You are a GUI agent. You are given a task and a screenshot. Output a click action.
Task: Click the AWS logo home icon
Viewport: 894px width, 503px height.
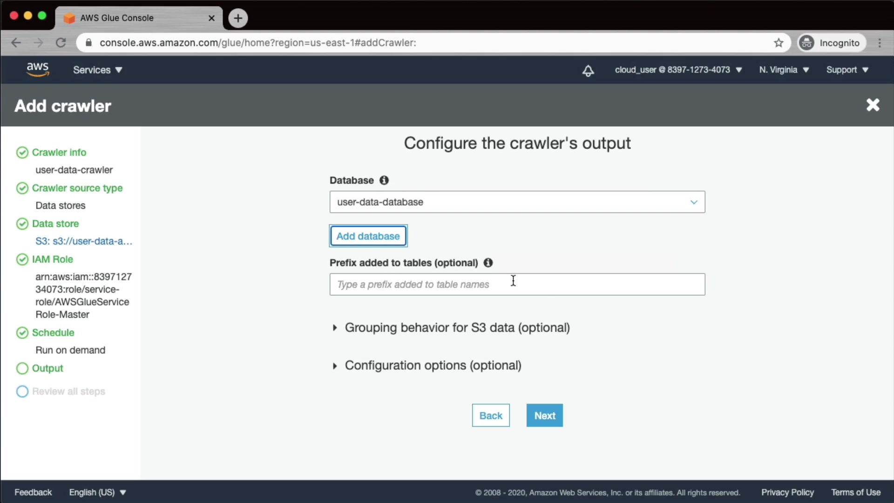coord(37,69)
